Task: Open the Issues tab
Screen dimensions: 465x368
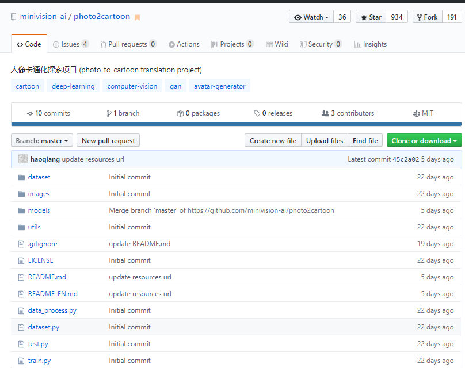Action: tap(71, 44)
